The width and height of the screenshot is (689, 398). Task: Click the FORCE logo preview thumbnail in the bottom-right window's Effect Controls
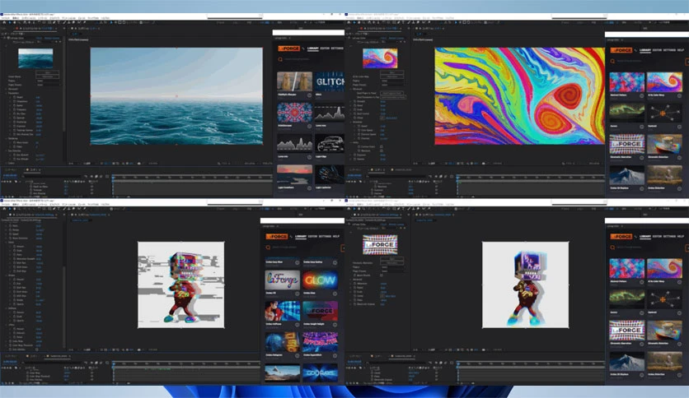pyautogui.click(x=380, y=244)
